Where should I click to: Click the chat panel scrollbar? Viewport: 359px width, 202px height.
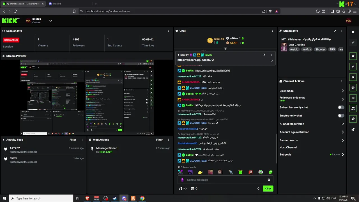[277, 149]
